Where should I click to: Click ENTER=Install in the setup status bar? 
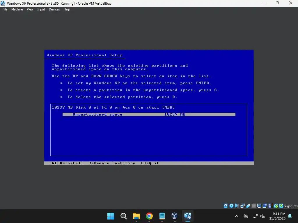click(66, 163)
